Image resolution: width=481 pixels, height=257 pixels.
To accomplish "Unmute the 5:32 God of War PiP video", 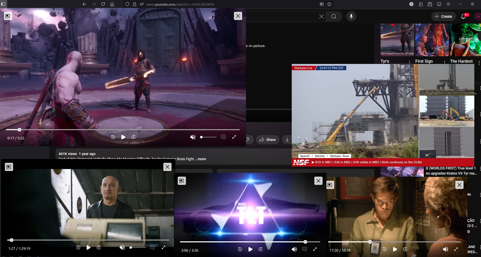I will point(193,137).
